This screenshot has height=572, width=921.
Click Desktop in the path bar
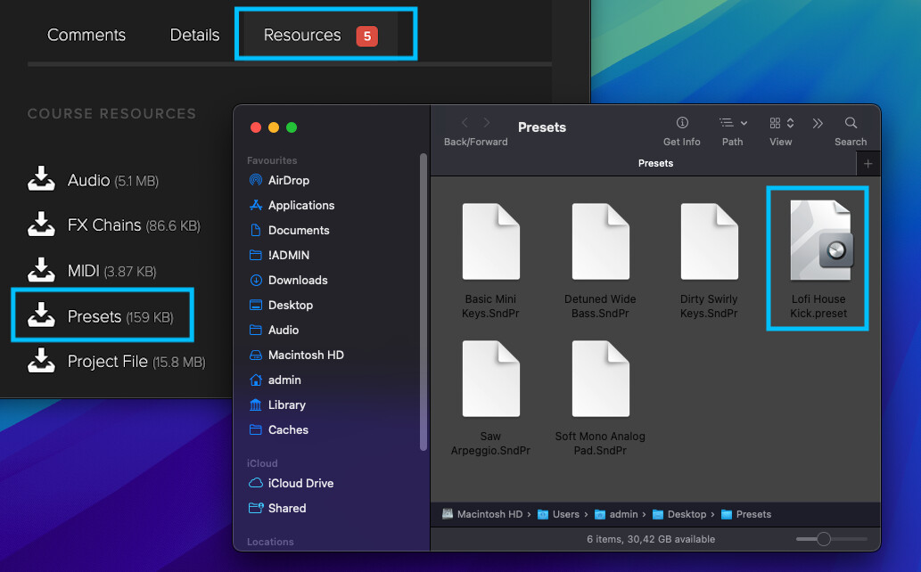click(679, 514)
